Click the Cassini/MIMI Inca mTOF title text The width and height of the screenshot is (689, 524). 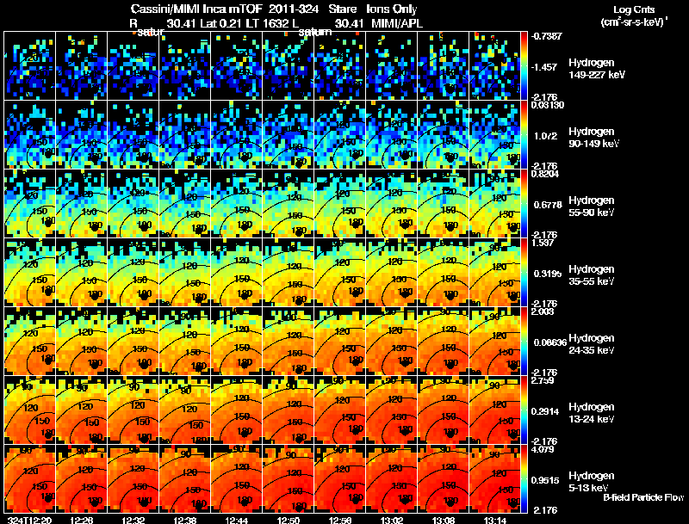click(x=196, y=9)
